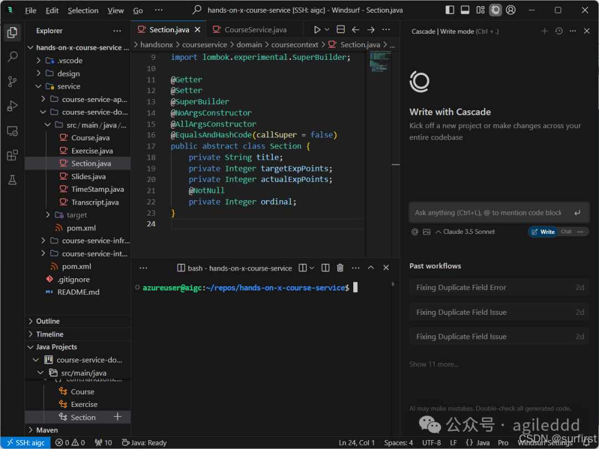
Task: Navigate back with left arrow
Action: (x=356, y=29)
